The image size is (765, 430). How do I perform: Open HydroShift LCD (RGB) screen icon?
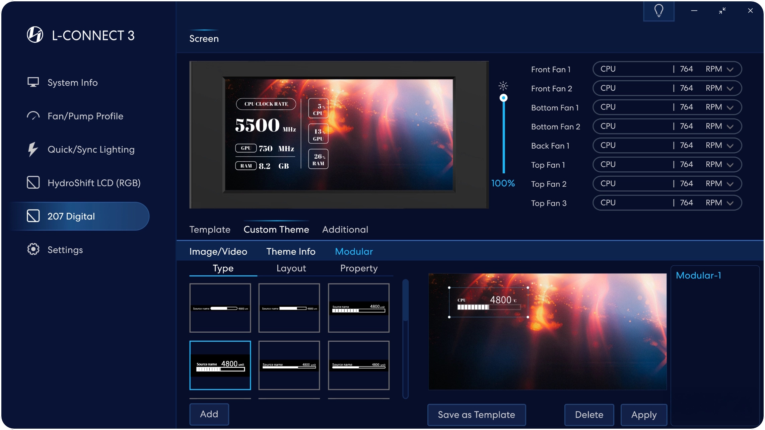pyautogui.click(x=33, y=183)
